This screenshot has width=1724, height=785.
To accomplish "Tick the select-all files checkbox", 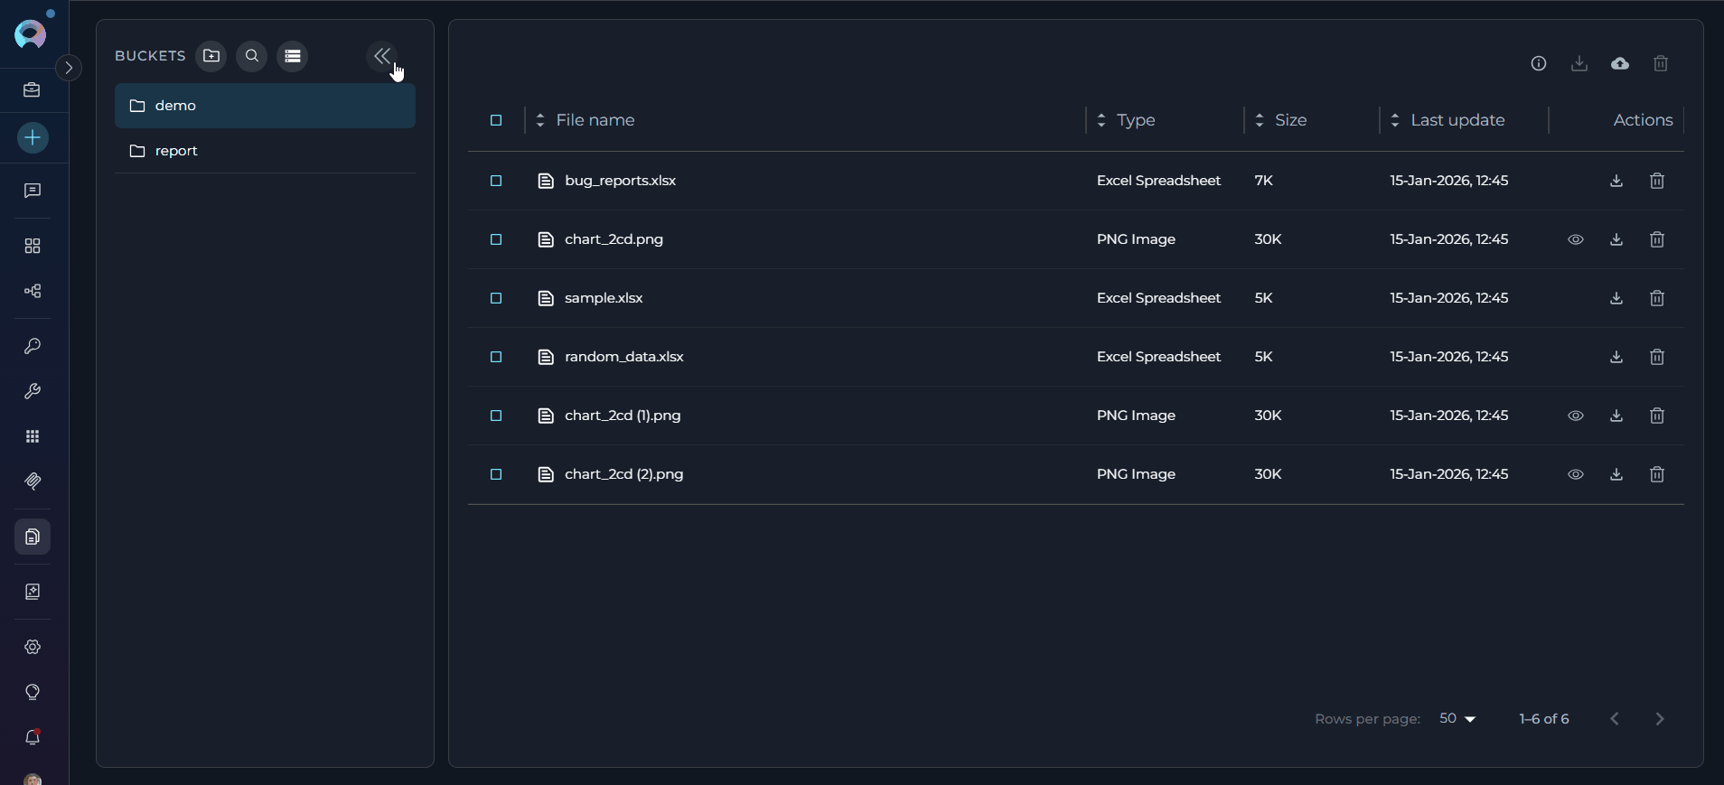I will pyautogui.click(x=496, y=120).
